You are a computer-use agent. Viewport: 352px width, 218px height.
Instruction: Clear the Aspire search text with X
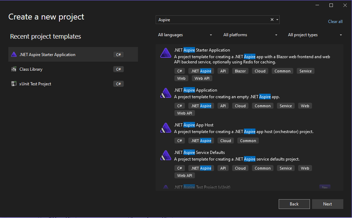pos(272,20)
